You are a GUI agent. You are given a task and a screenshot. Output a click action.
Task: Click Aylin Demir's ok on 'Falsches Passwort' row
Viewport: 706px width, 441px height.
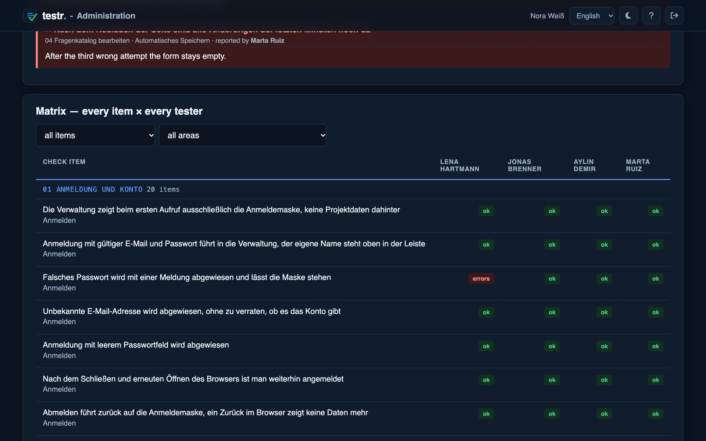point(604,279)
